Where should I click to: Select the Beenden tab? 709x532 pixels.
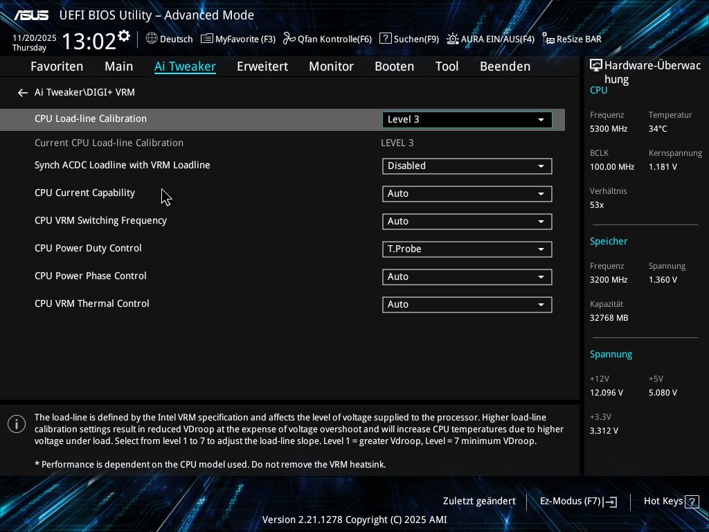click(x=505, y=66)
